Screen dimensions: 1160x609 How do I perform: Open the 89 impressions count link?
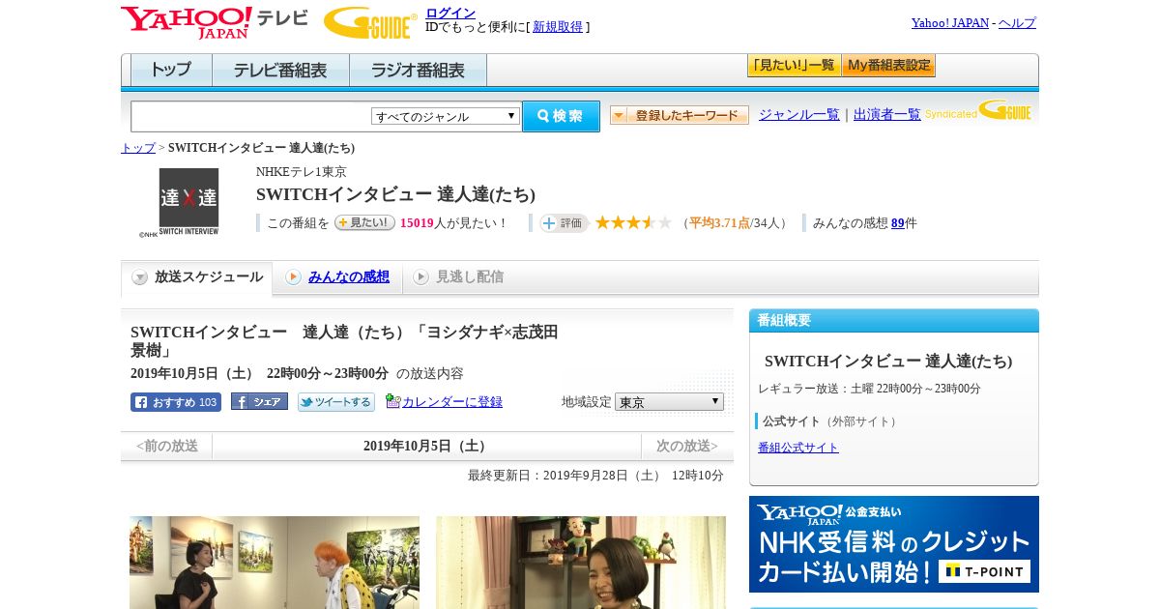click(898, 223)
